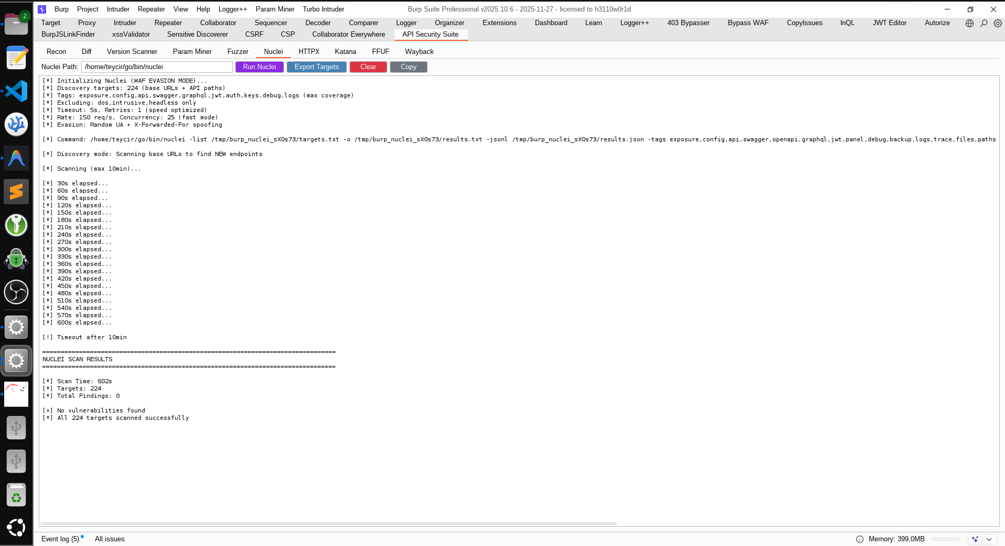Open the Collaborator Everywhere tab
This screenshot has height=546, width=1005.
[348, 34]
